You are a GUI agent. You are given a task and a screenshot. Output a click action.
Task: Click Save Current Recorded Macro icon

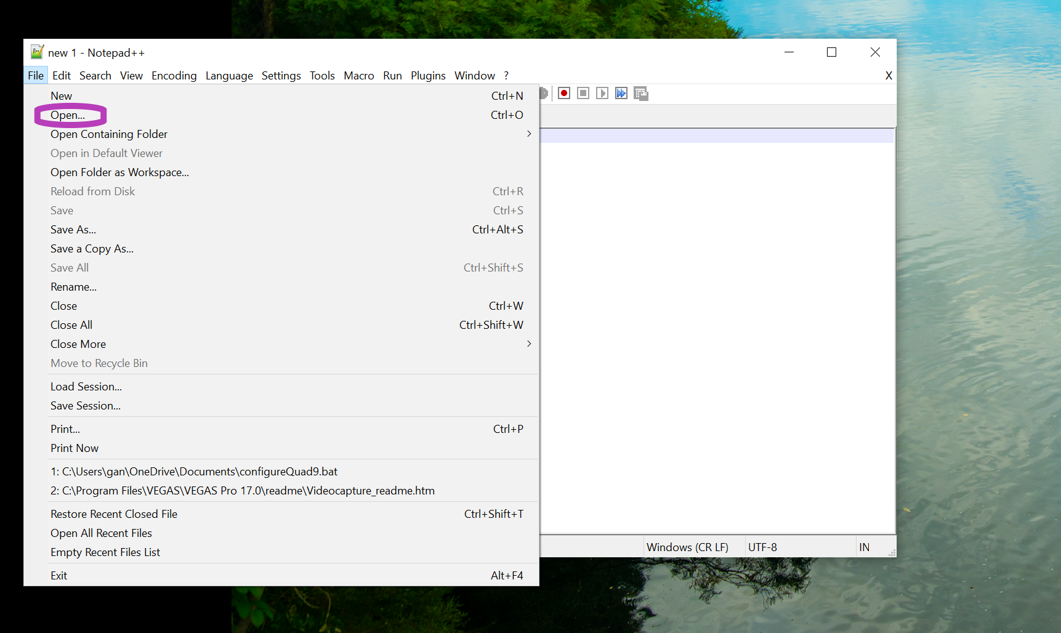641,94
